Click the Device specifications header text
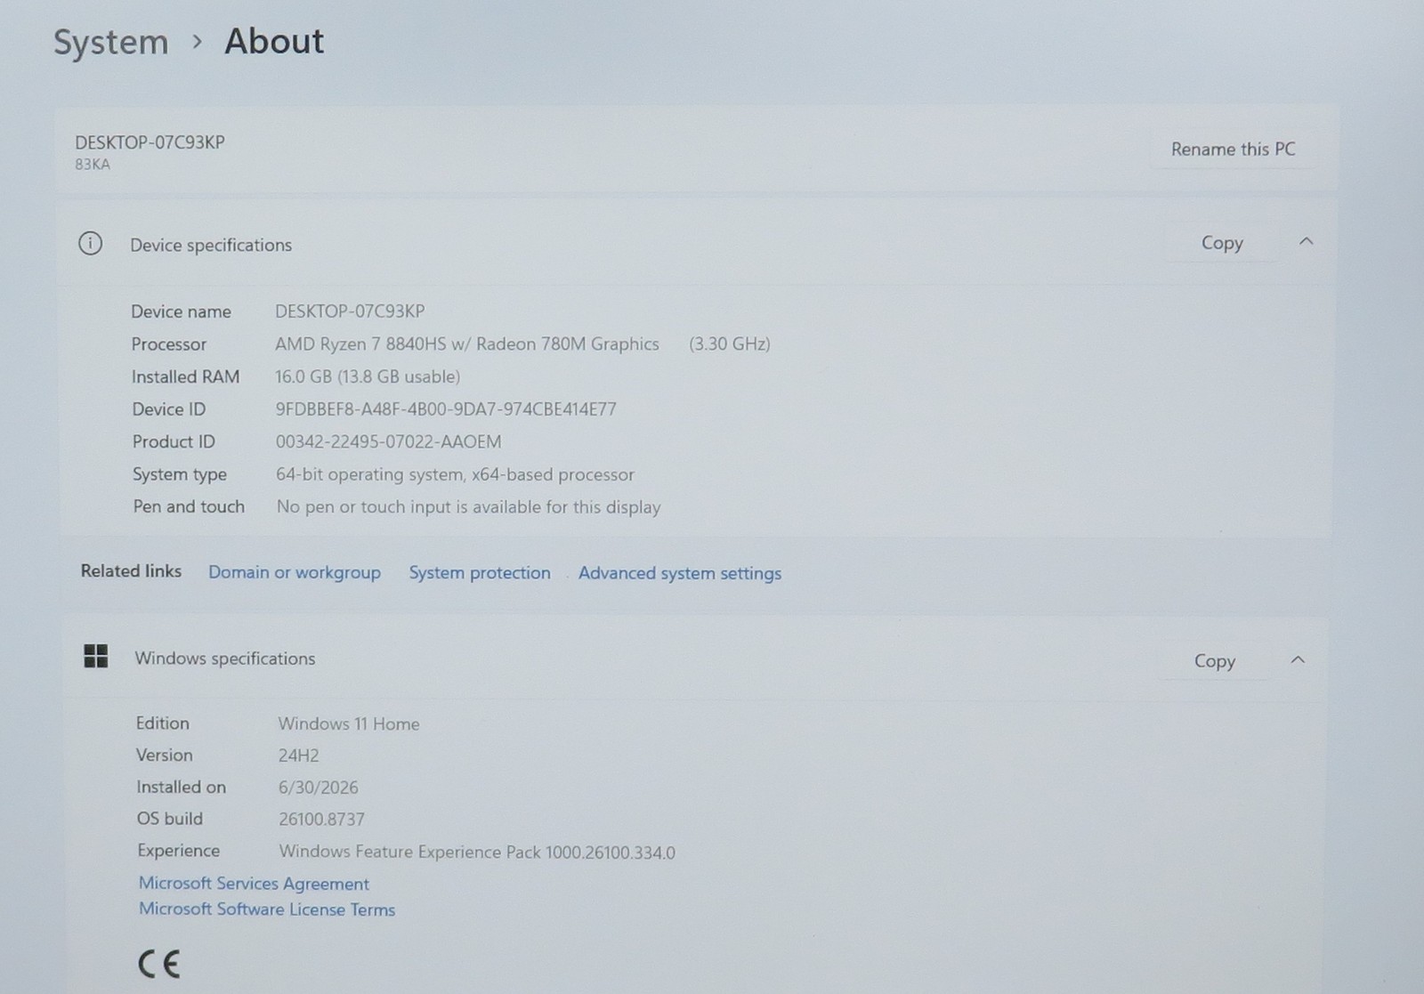Image resolution: width=1424 pixels, height=994 pixels. coord(211,245)
